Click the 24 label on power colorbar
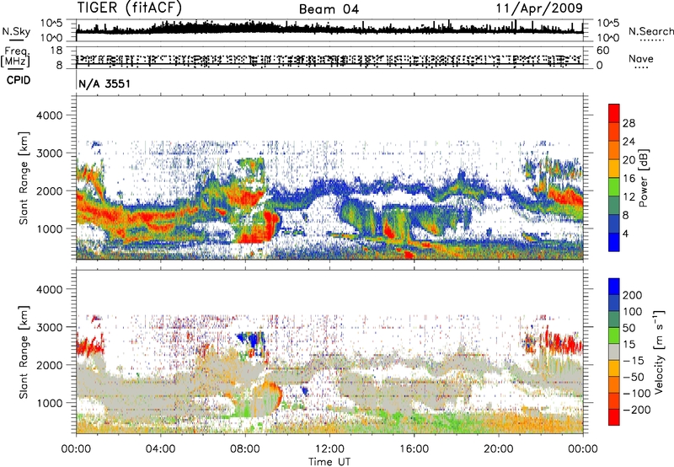 tap(629, 142)
